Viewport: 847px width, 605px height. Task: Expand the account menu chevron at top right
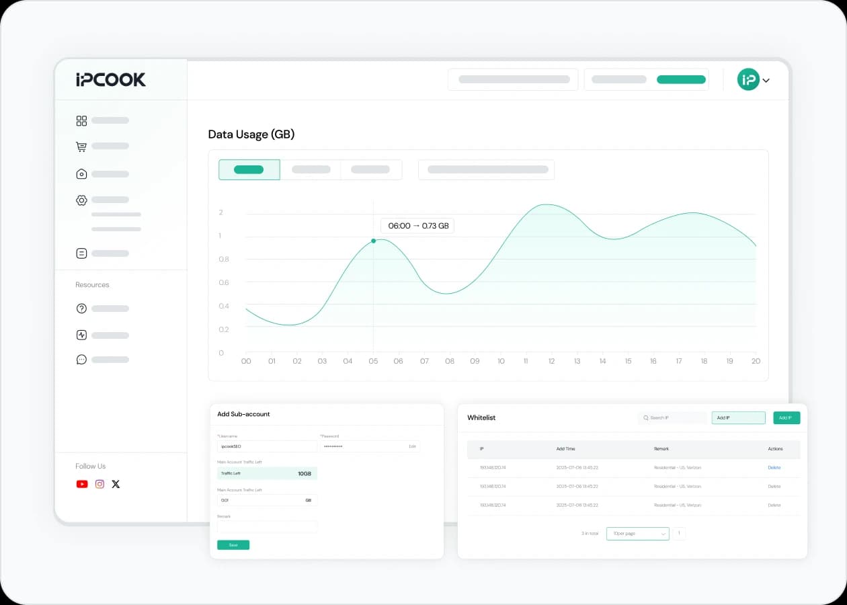point(765,79)
